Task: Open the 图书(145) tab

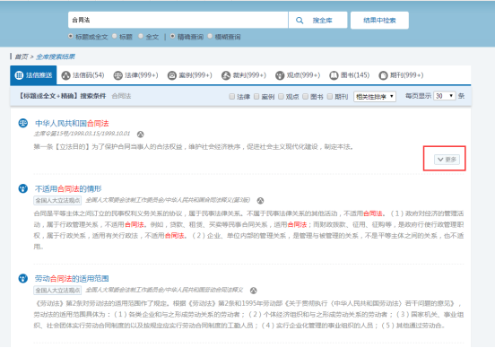Action: (x=350, y=75)
